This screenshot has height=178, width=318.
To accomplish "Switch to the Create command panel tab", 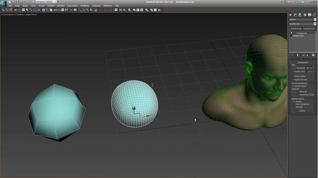I will (x=290, y=15).
